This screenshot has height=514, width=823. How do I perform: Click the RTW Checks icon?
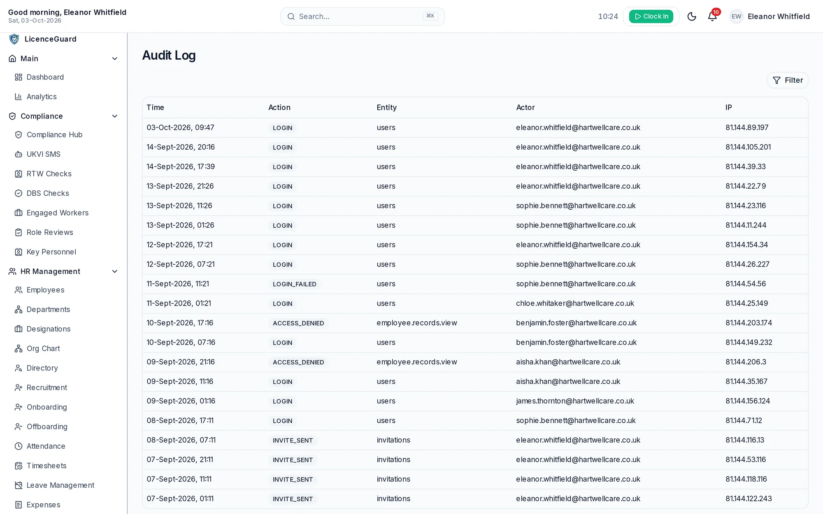(x=19, y=174)
